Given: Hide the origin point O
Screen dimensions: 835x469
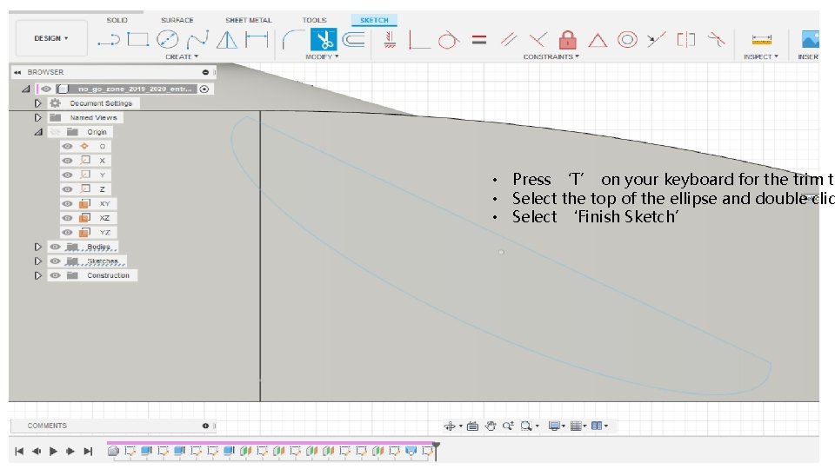Looking at the screenshot, I should point(67,146).
